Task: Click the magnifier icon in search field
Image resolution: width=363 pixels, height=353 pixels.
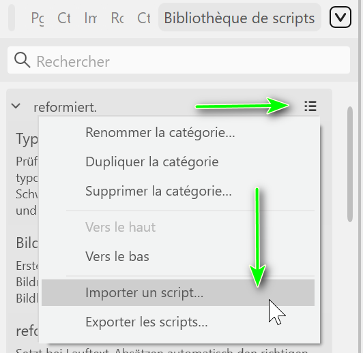Action: point(22,60)
